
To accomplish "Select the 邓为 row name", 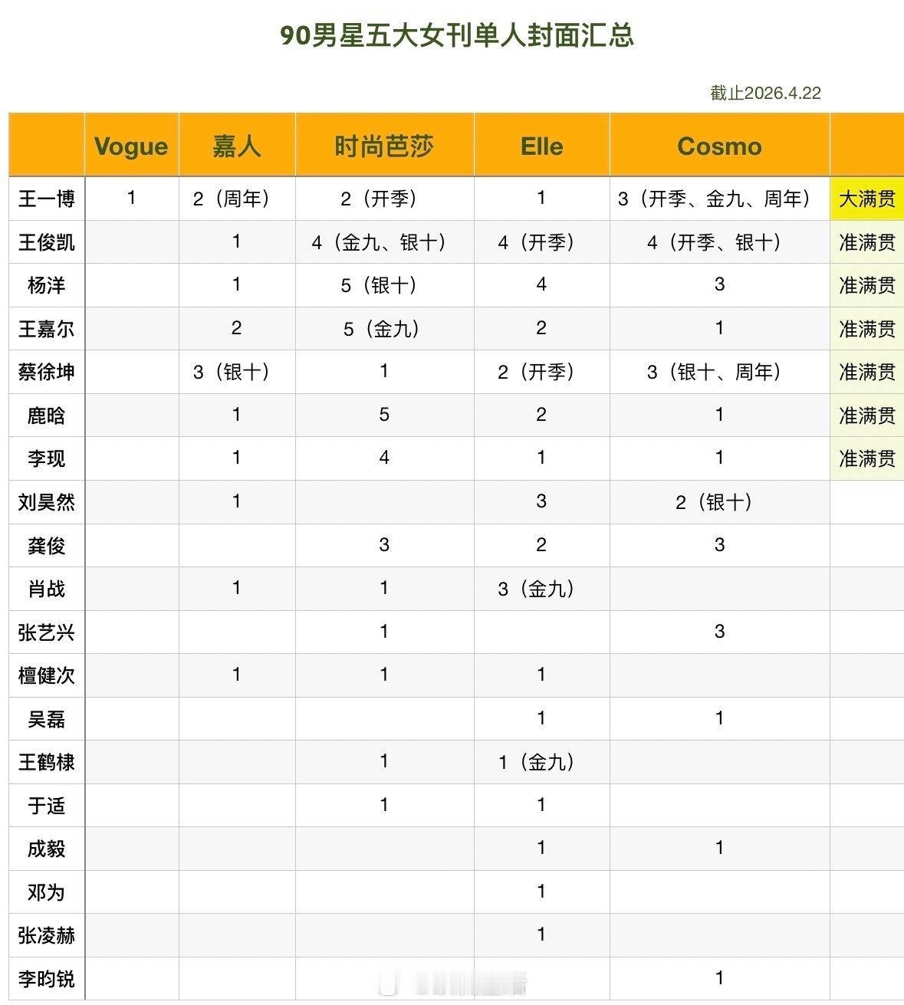I will (47, 892).
